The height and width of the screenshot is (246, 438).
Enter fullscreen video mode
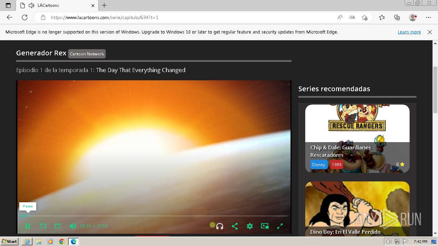280,226
